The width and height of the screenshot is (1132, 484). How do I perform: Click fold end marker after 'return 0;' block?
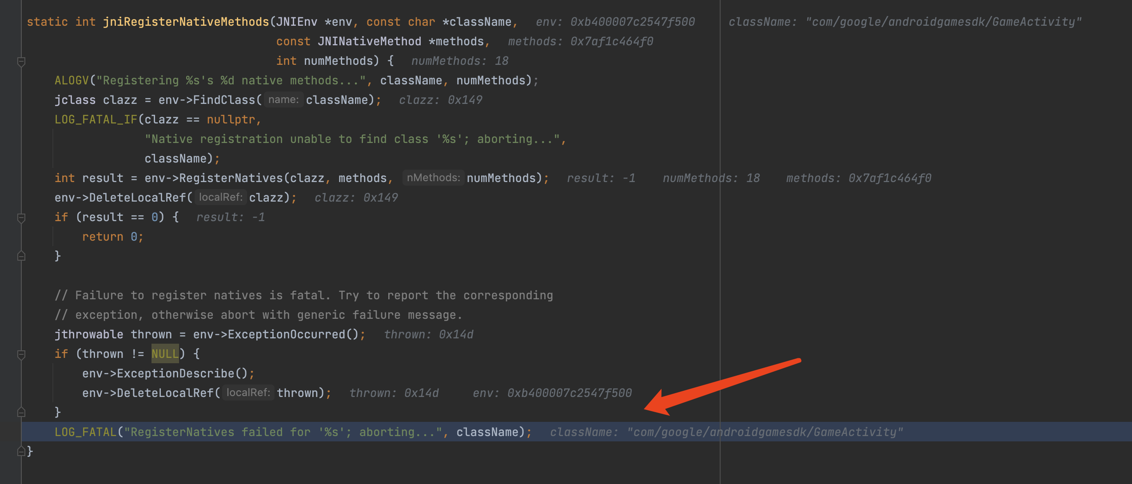click(21, 256)
